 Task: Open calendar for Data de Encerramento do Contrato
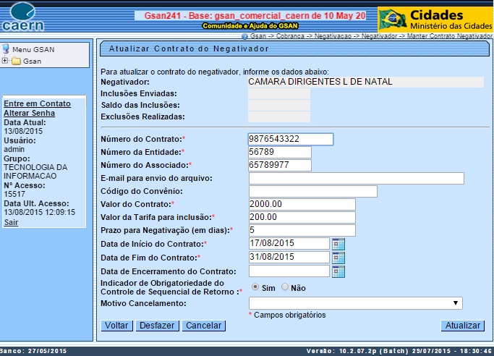(x=338, y=271)
